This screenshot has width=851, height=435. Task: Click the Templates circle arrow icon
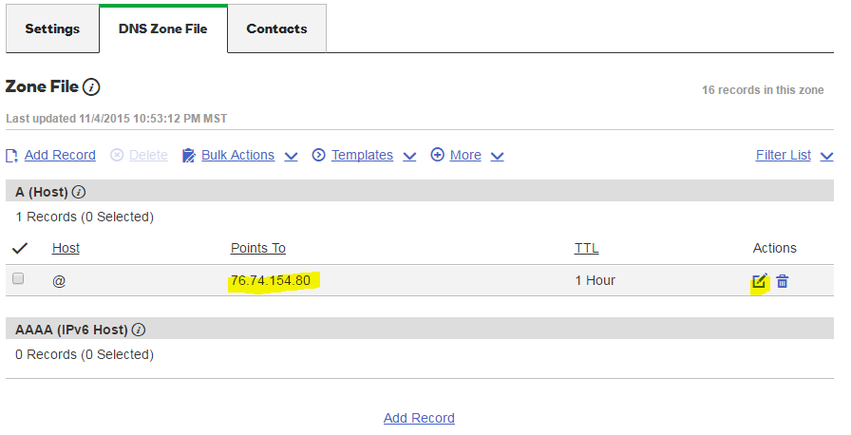point(319,155)
